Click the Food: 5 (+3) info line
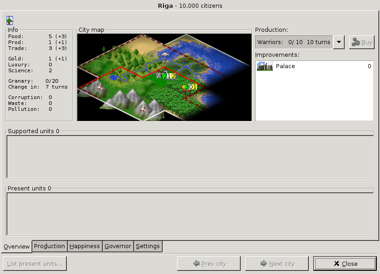Viewport: 380px width, 274px height. click(x=38, y=36)
